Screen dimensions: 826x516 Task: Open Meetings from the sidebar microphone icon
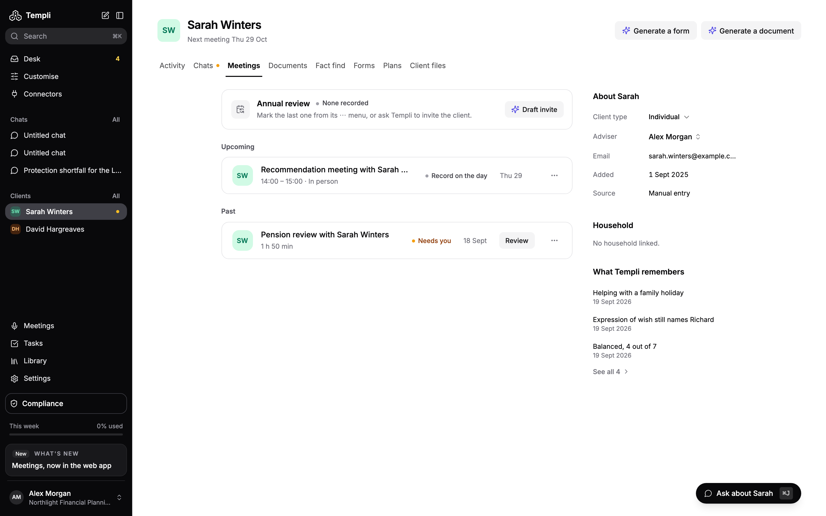(66, 326)
